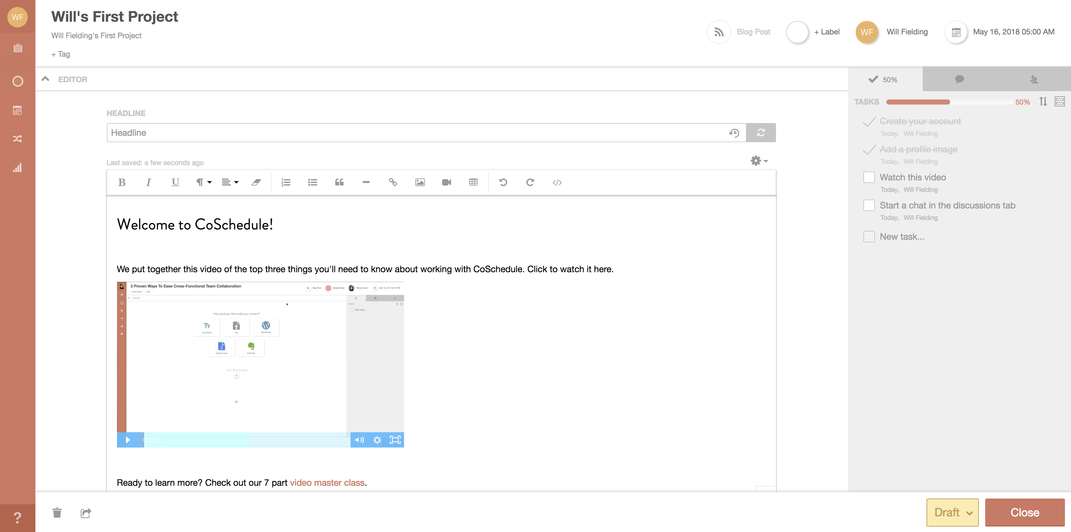
Task: View headline history icon
Action: (734, 133)
